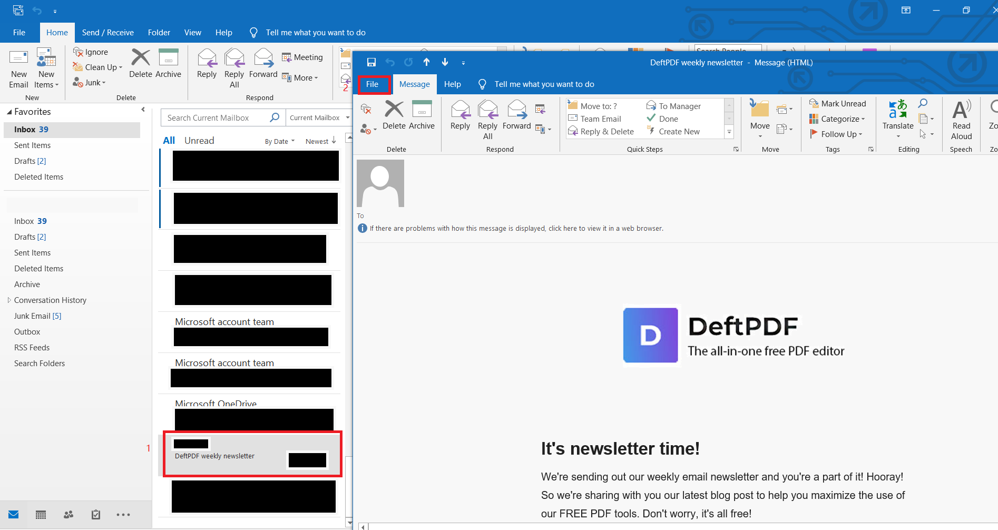Open Help tab in message window
The width and height of the screenshot is (998, 530).
(x=453, y=84)
